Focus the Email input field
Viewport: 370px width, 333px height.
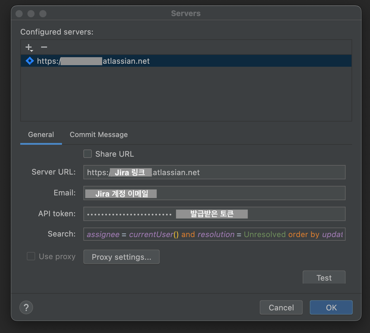pos(214,193)
